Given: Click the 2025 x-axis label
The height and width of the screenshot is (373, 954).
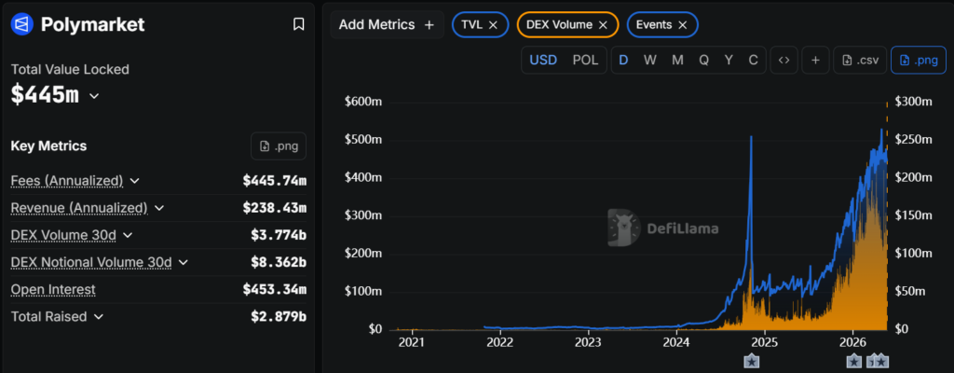Looking at the screenshot, I should pyautogui.click(x=766, y=340).
